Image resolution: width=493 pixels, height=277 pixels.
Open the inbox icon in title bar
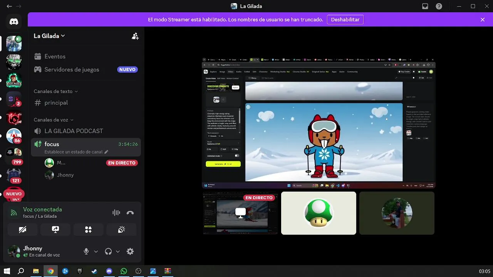[425, 6]
